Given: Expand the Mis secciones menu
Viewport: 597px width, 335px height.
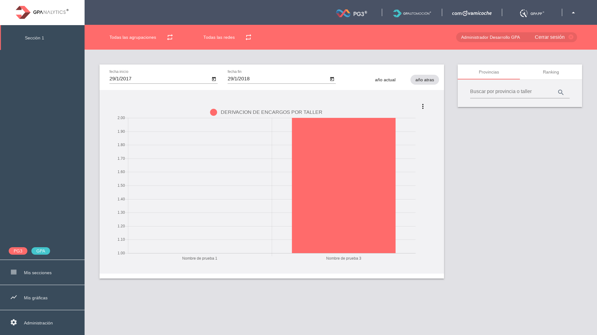Looking at the screenshot, I should click(x=38, y=273).
